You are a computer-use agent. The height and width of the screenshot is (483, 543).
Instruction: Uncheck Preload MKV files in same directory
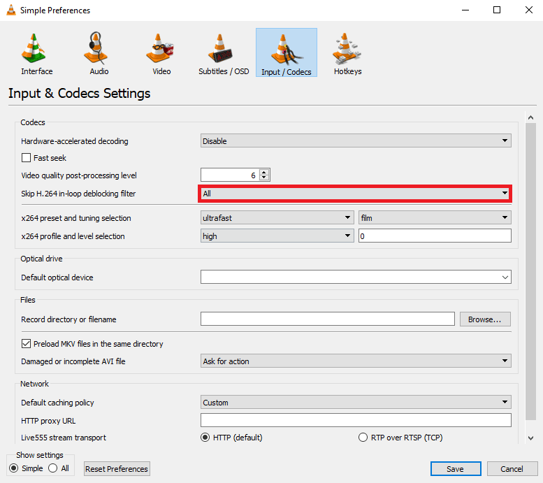26,344
